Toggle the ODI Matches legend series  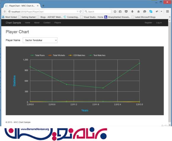pos(77,55)
